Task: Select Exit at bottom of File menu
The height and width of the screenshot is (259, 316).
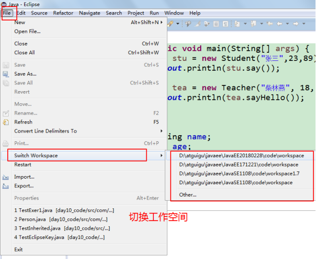Action: pyautogui.click(x=89, y=250)
